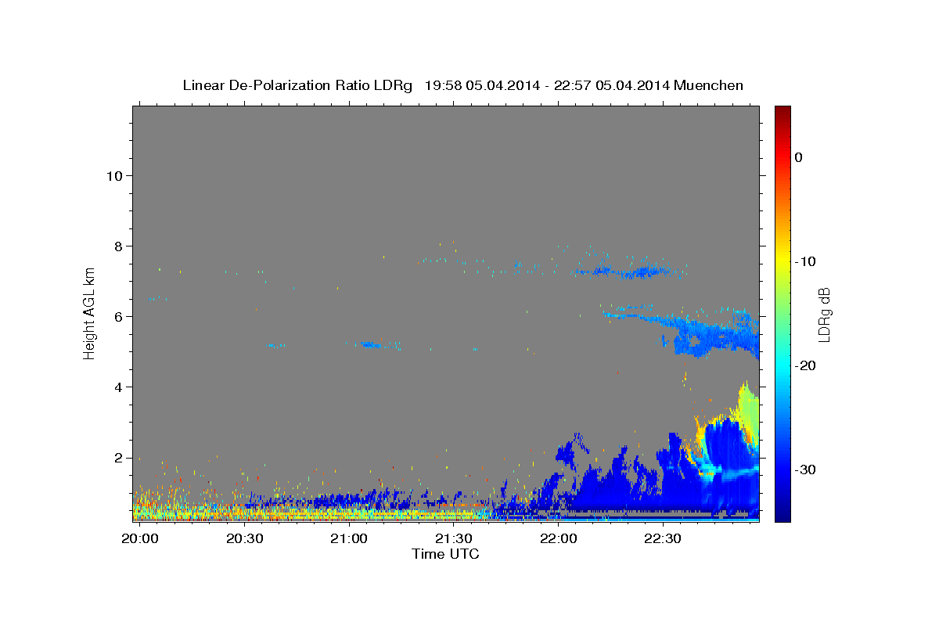939x626 pixels.
Task: Click the colorbar value -30
Action: point(805,469)
